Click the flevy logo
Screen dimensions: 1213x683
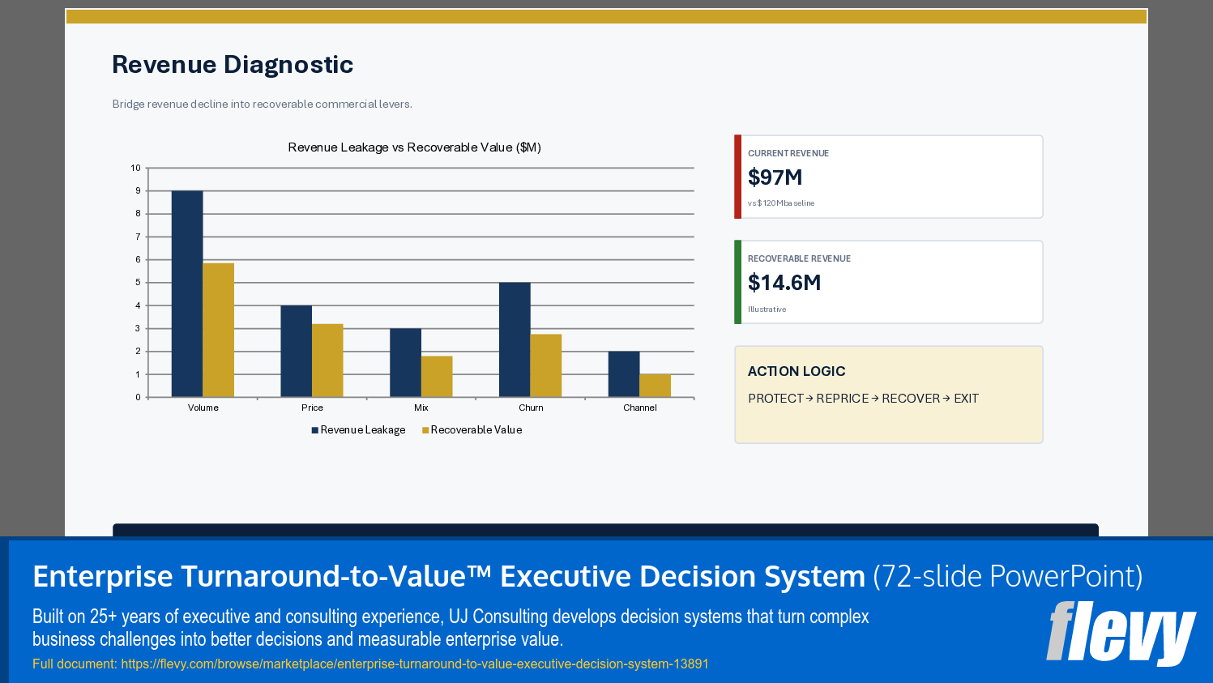tap(1121, 632)
